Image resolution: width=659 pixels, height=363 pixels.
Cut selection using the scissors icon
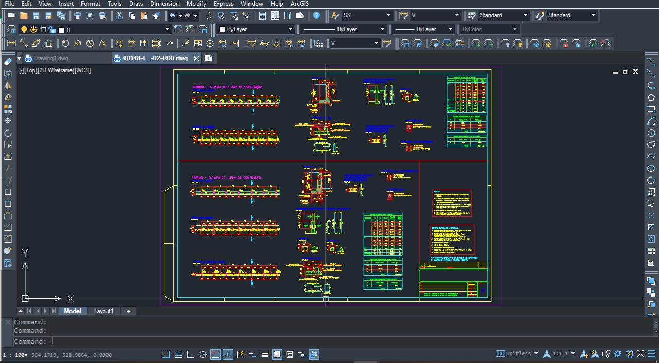(119, 15)
